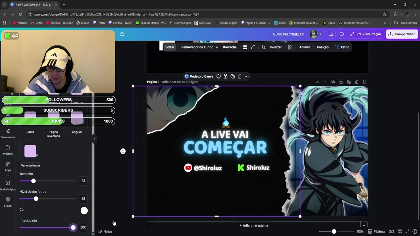The height and width of the screenshot is (236, 420).
Task: Click the transparency checkerboard icon
Action: (290, 47)
